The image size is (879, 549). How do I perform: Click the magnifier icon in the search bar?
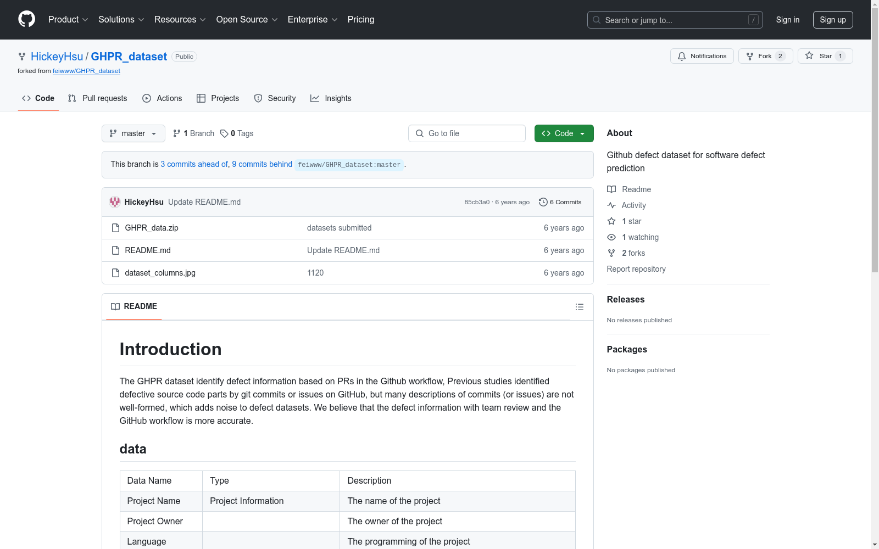[597, 20]
